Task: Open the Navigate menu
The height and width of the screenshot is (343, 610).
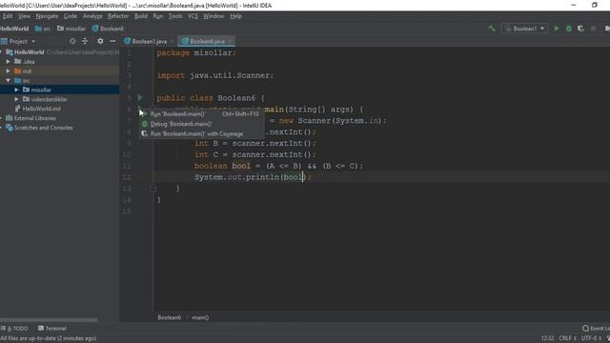Action: [47, 16]
